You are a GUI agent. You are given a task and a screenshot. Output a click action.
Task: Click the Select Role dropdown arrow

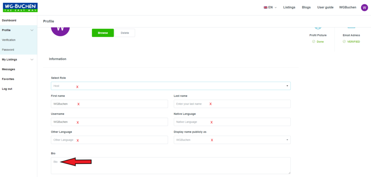coord(287,86)
